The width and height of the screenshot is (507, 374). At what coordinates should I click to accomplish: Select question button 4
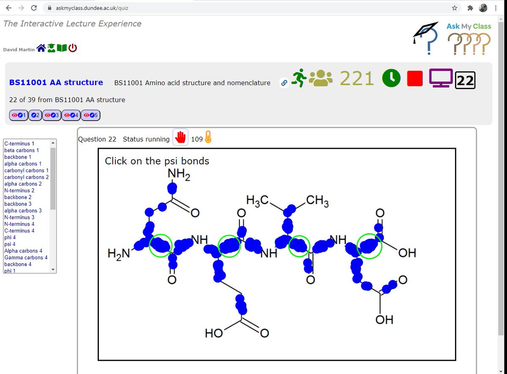(71, 115)
